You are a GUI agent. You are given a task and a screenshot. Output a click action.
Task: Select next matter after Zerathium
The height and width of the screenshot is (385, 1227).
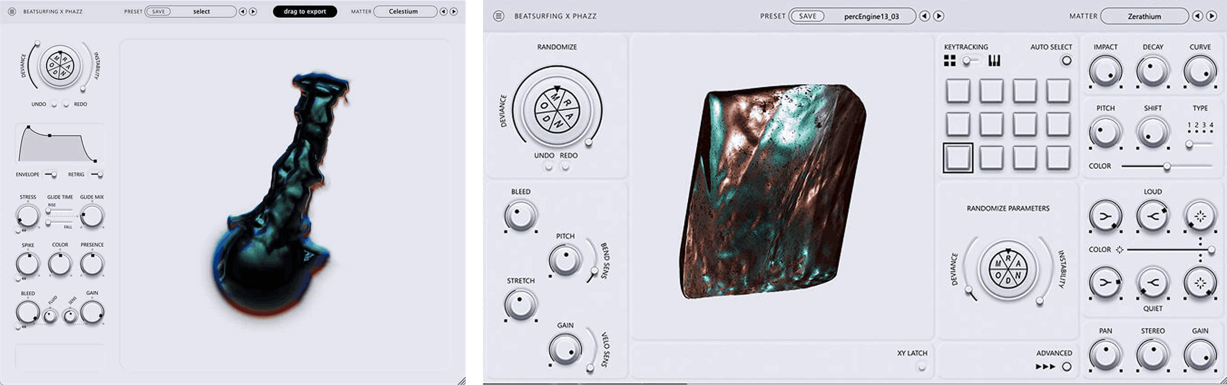coord(1211,16)
